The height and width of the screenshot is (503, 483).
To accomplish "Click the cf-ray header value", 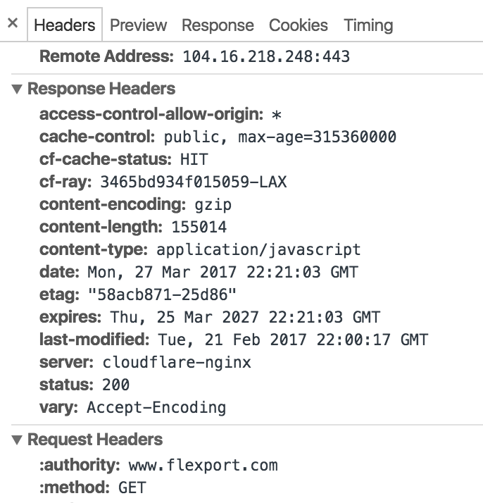I will point(194,182).
